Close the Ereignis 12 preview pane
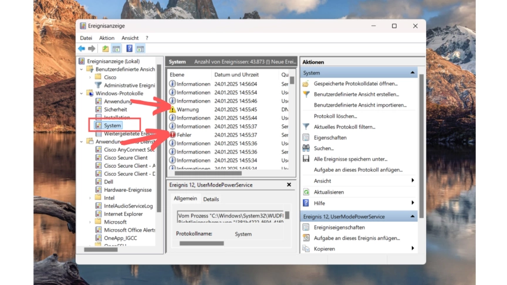 click(289, 185)
